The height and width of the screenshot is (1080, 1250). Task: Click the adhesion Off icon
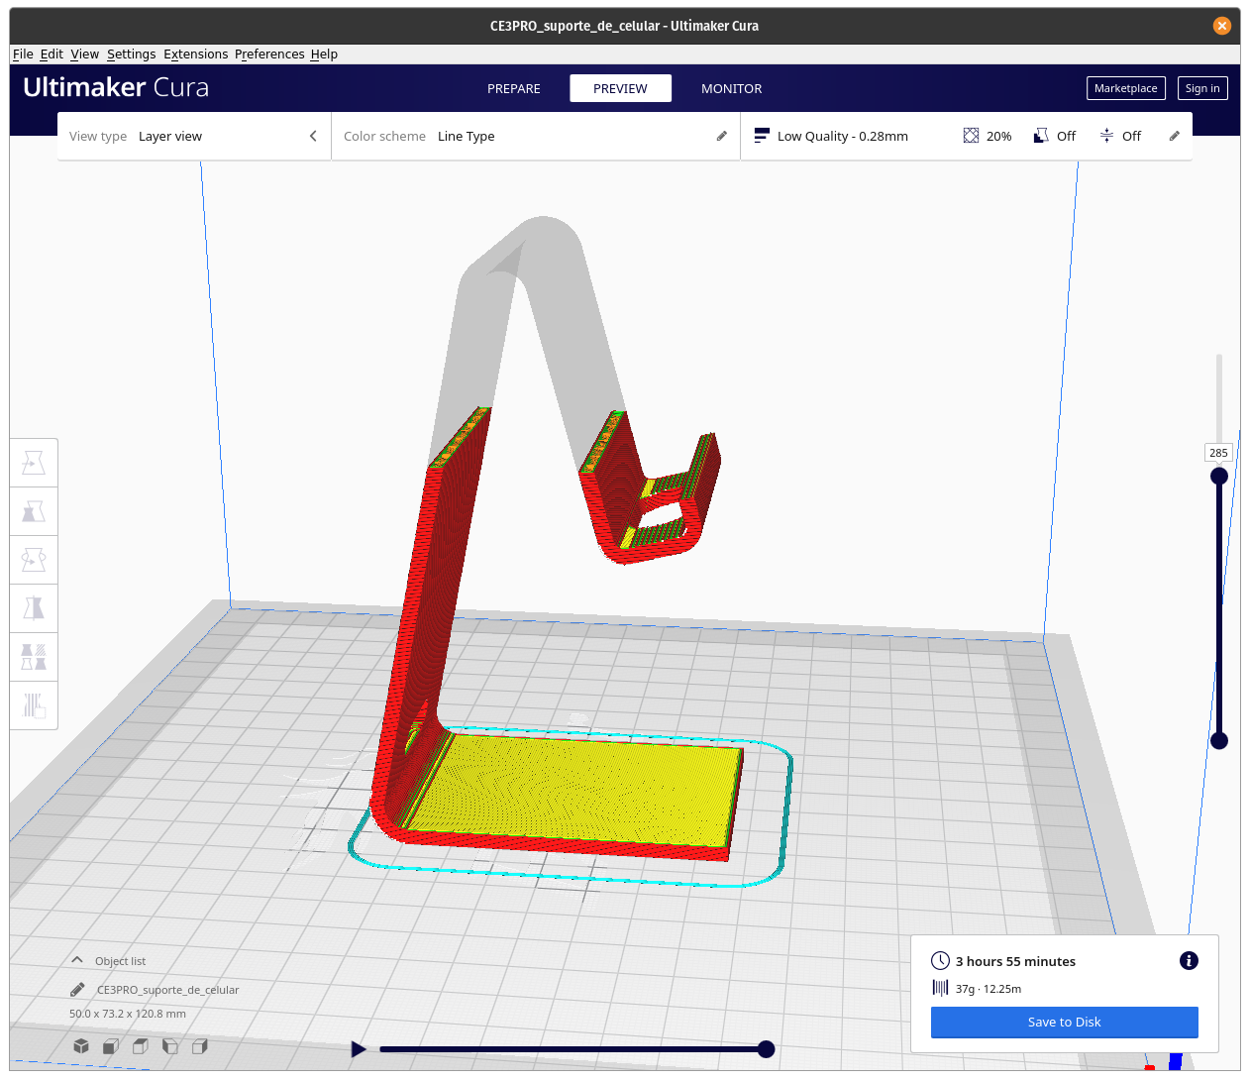pyautogui.click(x=1106, y=136)
